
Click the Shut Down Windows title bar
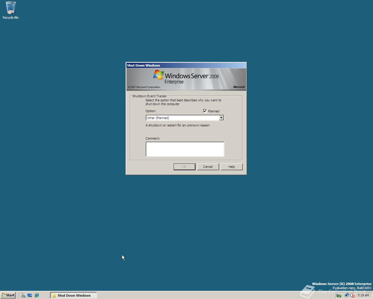tap(186, 65)
